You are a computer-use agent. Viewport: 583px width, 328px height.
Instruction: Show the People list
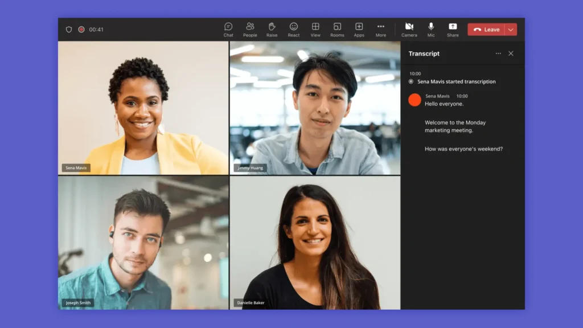click(250, 29)
